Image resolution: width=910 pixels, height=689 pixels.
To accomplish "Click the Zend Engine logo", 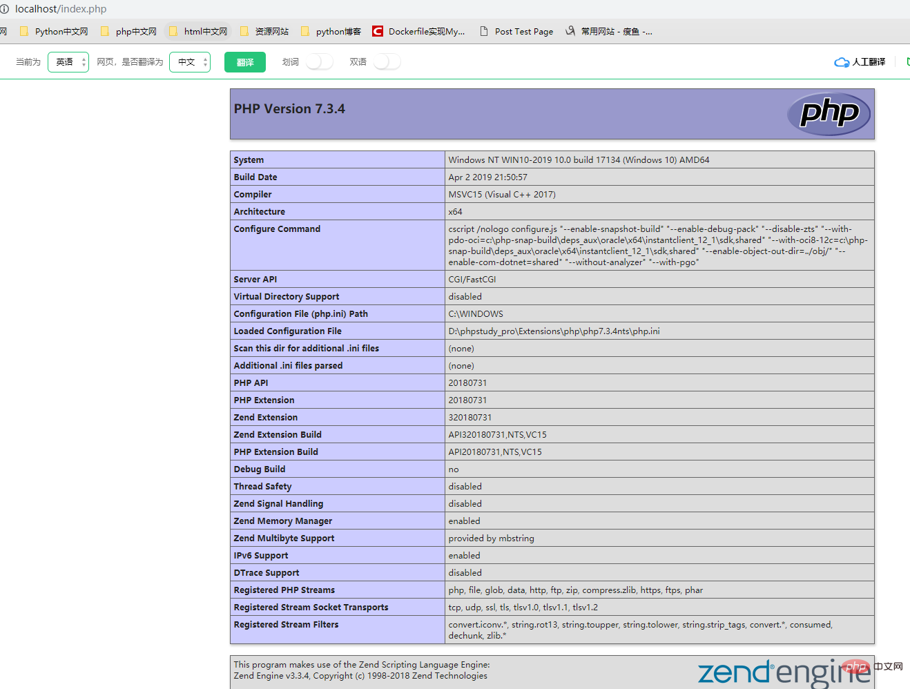I will (784, 672).
